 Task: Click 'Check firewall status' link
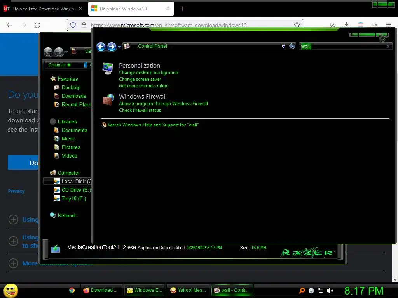[x=140, y=110]
